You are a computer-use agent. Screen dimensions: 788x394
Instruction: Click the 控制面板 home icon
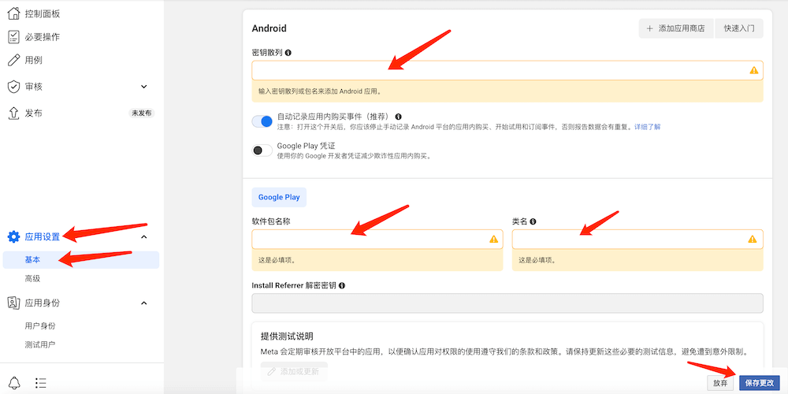click(13, 13)
